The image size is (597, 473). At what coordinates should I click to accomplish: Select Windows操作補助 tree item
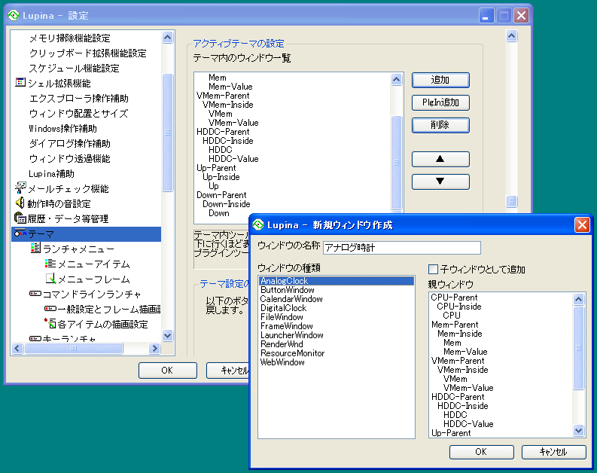[x=62, y=128]
